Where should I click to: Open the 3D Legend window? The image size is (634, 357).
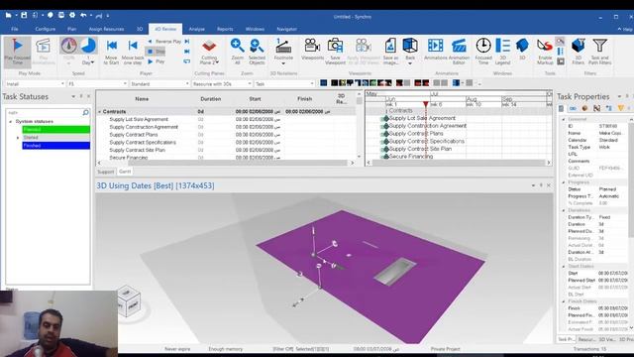pos(503,53)
